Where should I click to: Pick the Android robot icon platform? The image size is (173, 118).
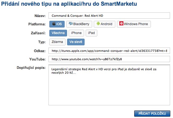[105, 24]
